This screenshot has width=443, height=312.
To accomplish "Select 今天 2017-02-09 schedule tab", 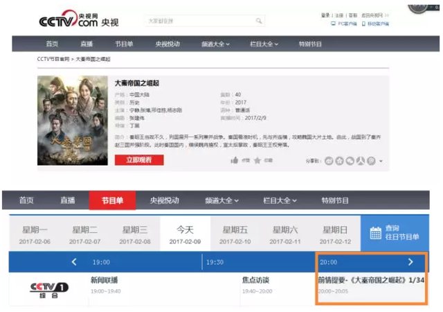I will point(185,234).
